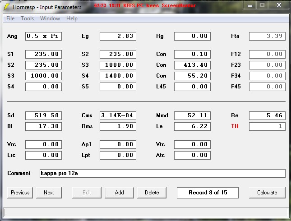Viewport: 291px width, 221px height.
Task: Select the S2 field in the second column
Action: pyautogui.click(x=118, y=54)
